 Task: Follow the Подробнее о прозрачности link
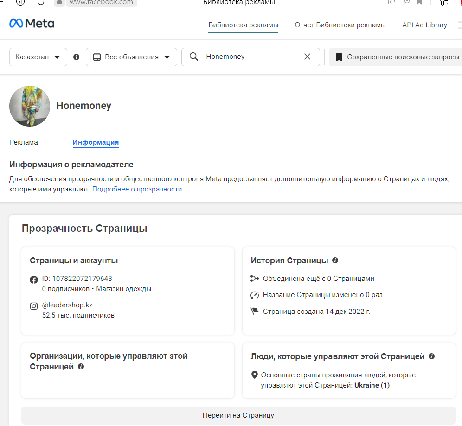pyautogui.click(x=138, y=189)
